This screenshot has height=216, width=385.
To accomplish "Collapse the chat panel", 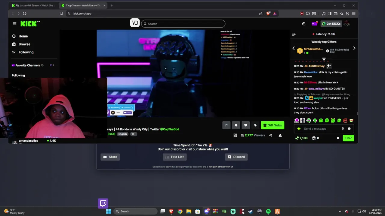I will click(x=294, y=34).
